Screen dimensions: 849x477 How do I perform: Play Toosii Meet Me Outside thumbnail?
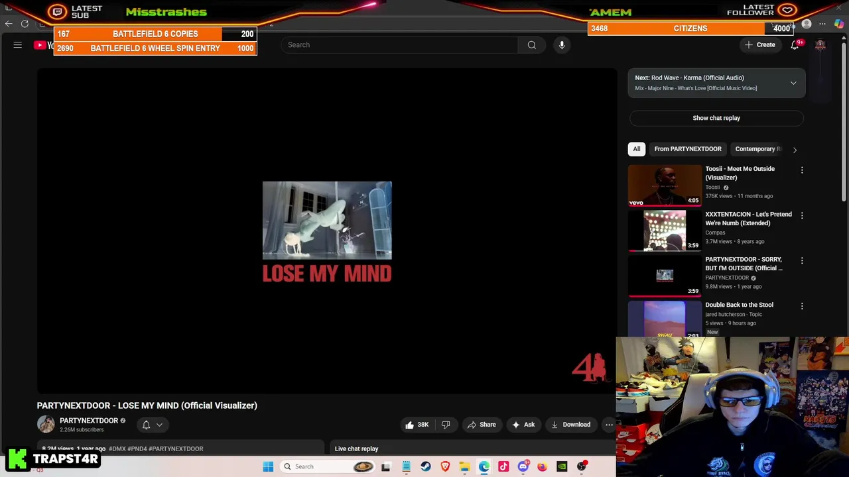coord(665,185)
